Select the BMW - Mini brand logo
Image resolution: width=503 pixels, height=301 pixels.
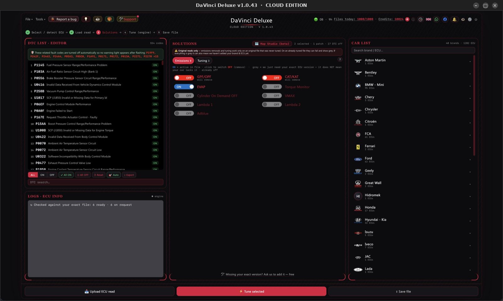(358, 86)
